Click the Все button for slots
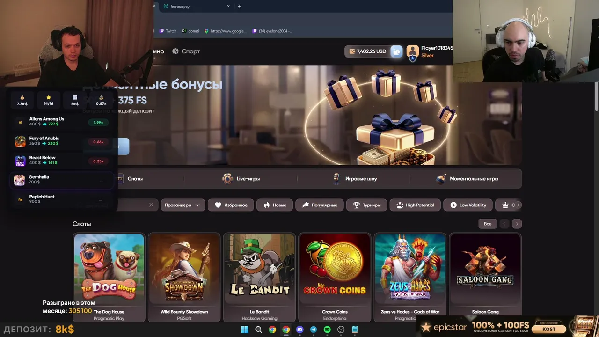 click(x=488, y=224)
